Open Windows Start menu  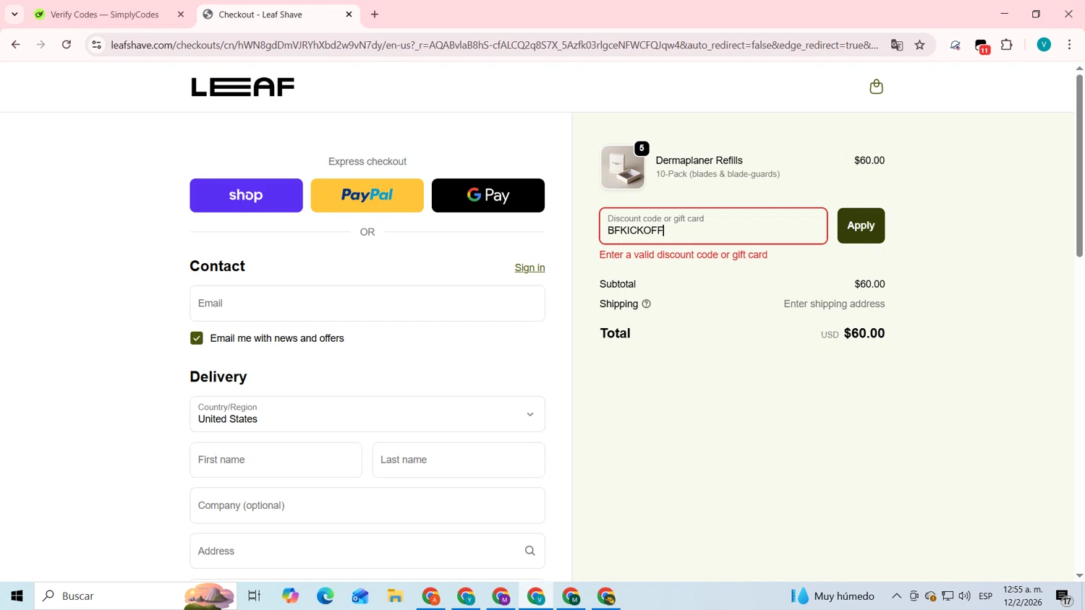click(17, 596)
